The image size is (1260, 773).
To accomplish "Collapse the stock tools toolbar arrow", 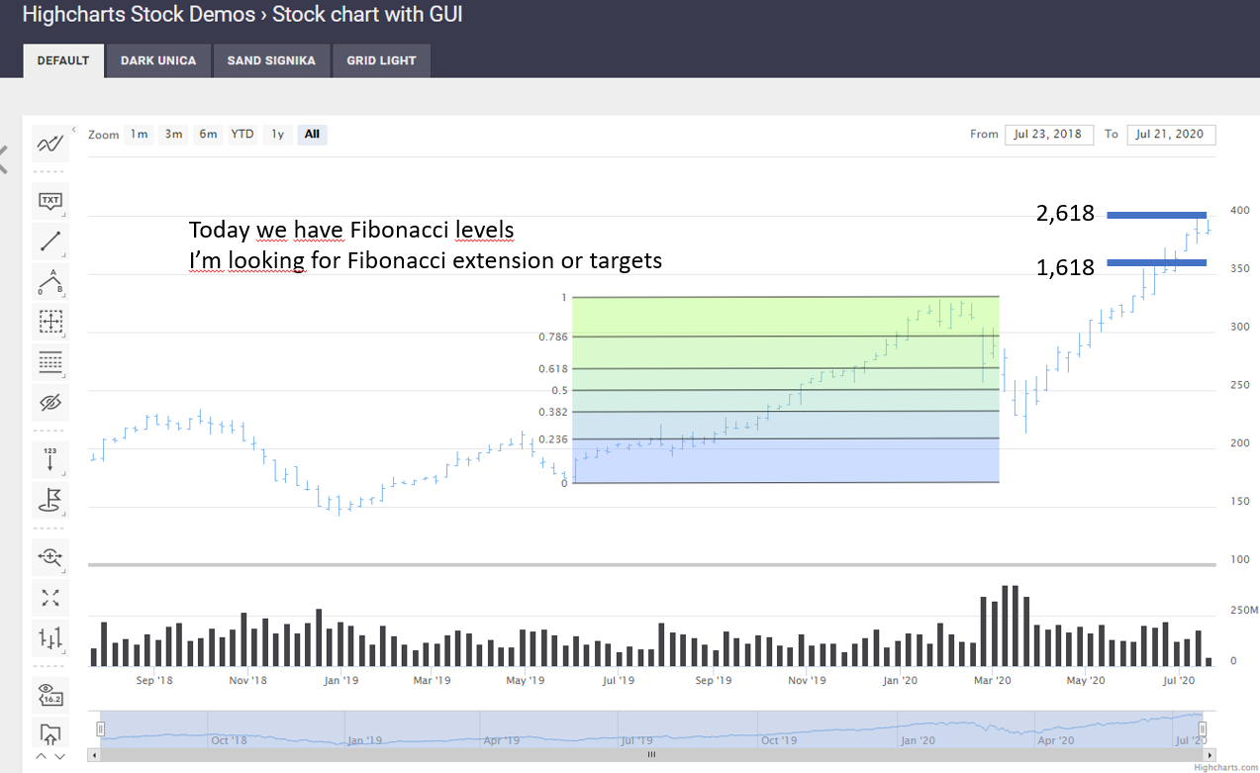I will click(73, 129).
